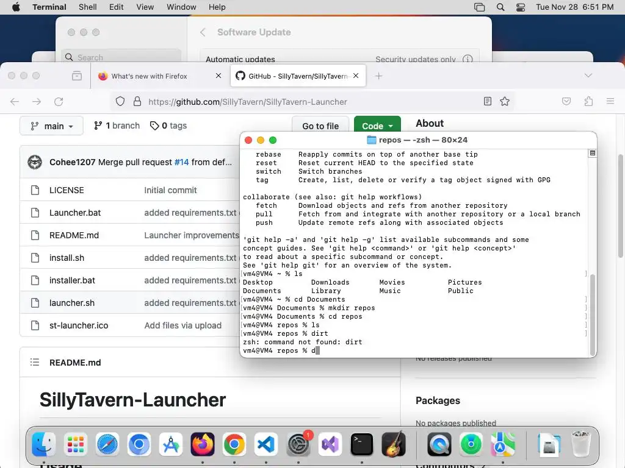
Task: Open st-launcher.ico file
Action: pos(79,325)
